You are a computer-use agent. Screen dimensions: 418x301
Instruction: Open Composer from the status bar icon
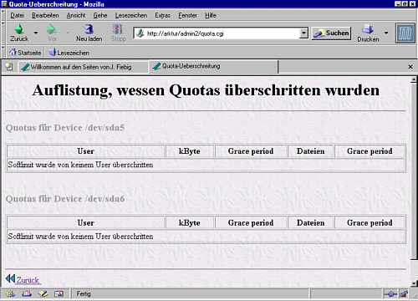[x=43, y=293]
